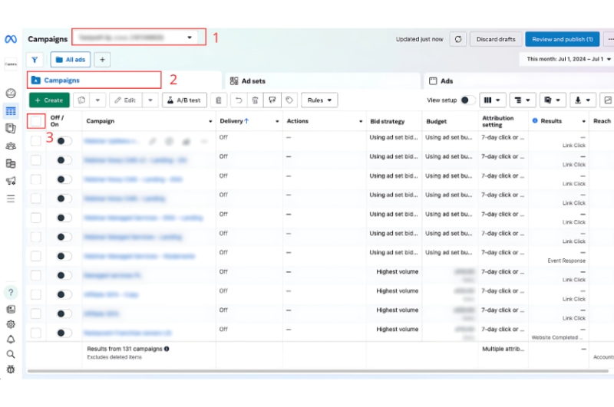Screen dimensions: 614x407
Task: Open the Help question mark icon
Action: point(11,293)
